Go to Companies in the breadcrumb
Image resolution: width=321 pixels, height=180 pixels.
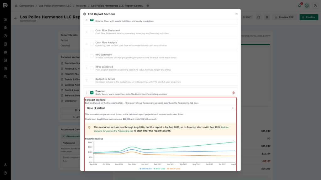click(27, 6)
